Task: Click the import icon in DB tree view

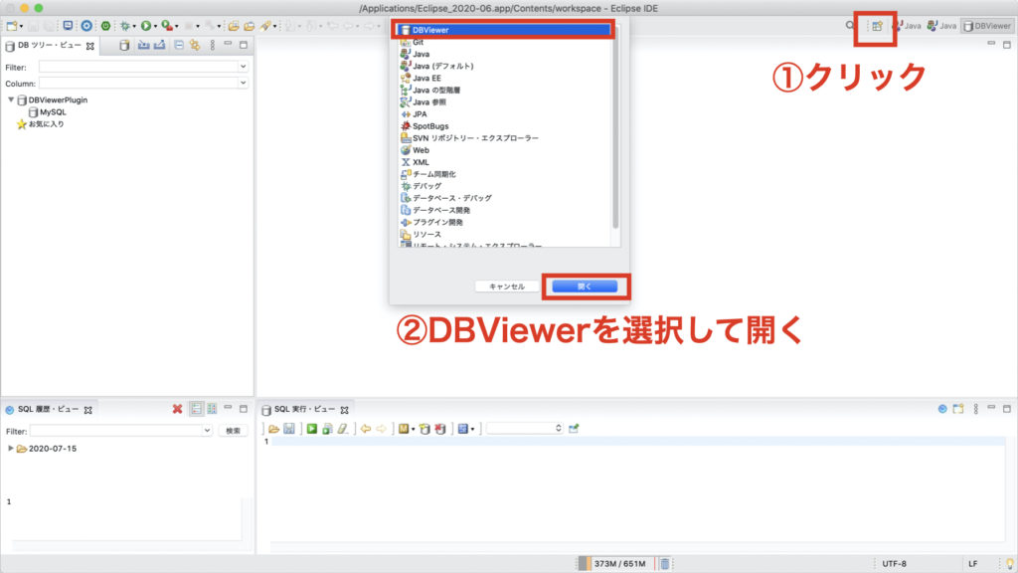Action: pyautogui.click(x=143, y=46)
